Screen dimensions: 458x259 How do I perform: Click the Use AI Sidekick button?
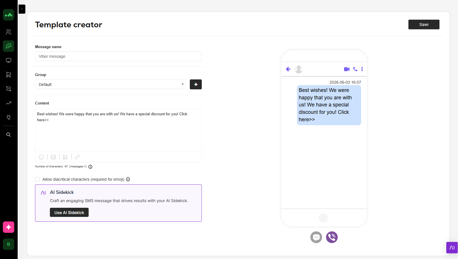(69, 212)
